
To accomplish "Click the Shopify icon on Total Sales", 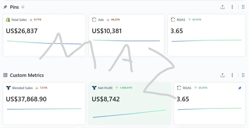I will pyautogui.click(x=8, y=20).
